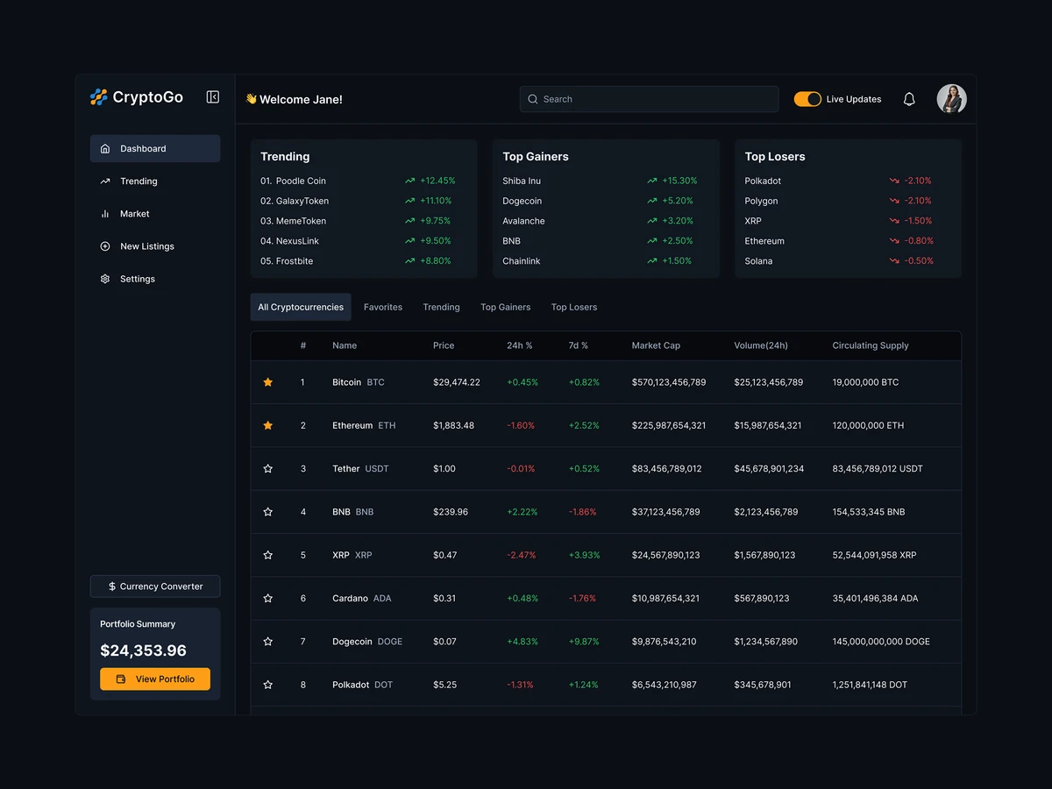Click the magnifier icon in the search bar
The height and width of the screenshot is (789, 1052).
pyautogui.click(x=532, y=99)
